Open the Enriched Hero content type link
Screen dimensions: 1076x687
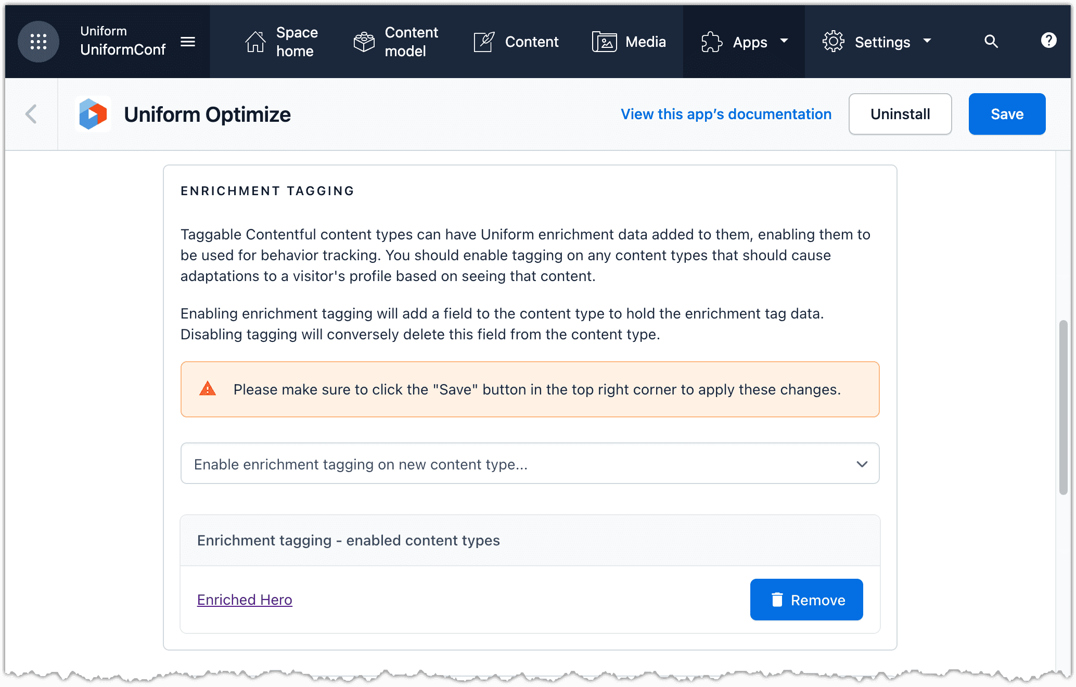[245, 600]
